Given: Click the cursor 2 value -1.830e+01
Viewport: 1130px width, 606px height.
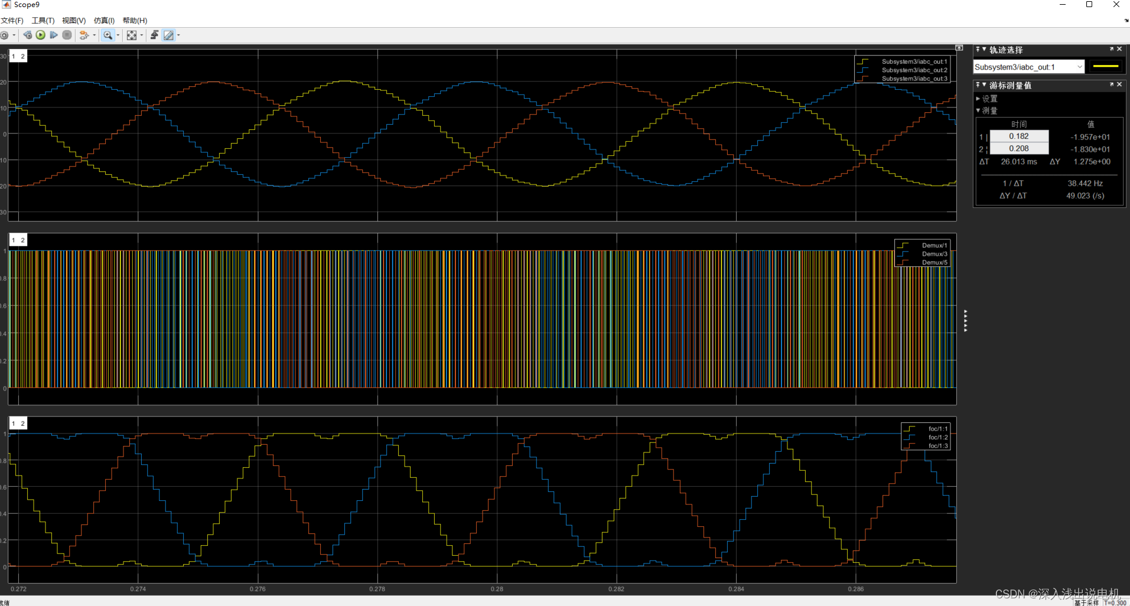Looking at the screenshot, I should click(1090, 149).
